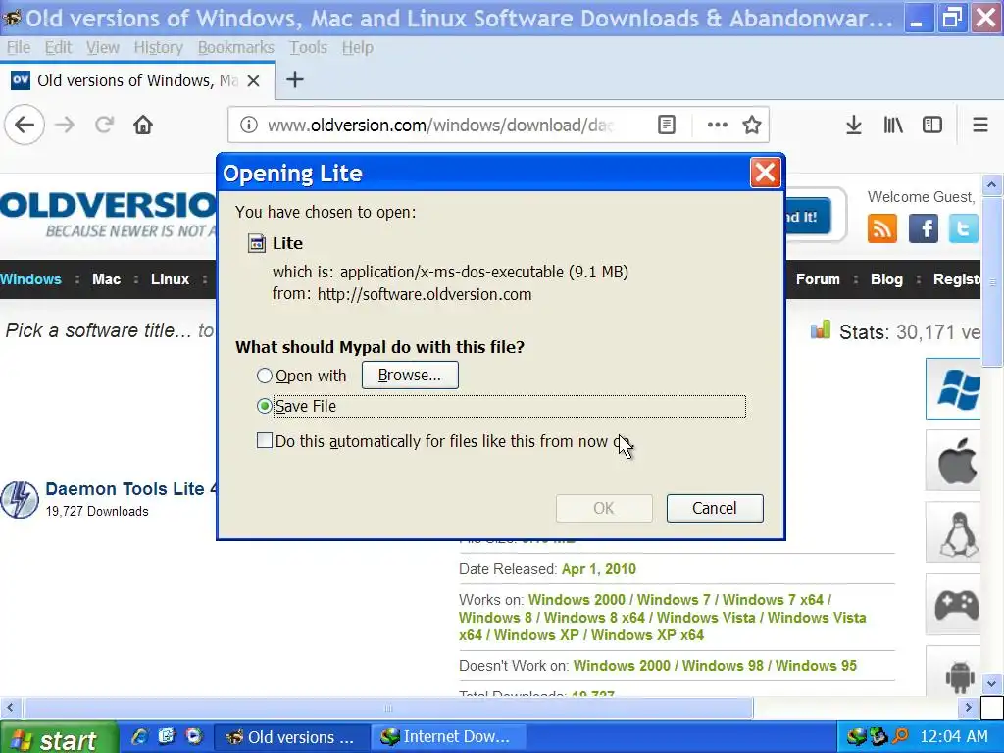Click the Lite file icon in the dialog

pyautogui.click(x=257, y=243)
